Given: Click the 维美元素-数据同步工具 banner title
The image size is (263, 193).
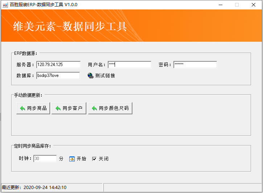Looking at the screenshot, I should [x=70, y=26].
